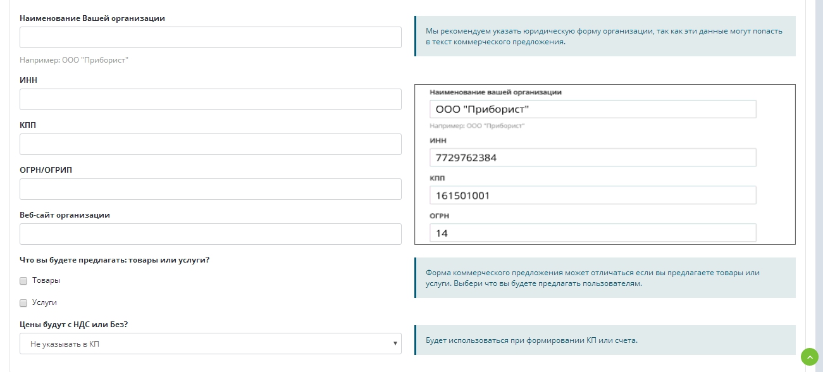Click the dropdown arrow beside 'Не указывать в КП'
Viewport: 823px width, 372px height.
(395, 344)
